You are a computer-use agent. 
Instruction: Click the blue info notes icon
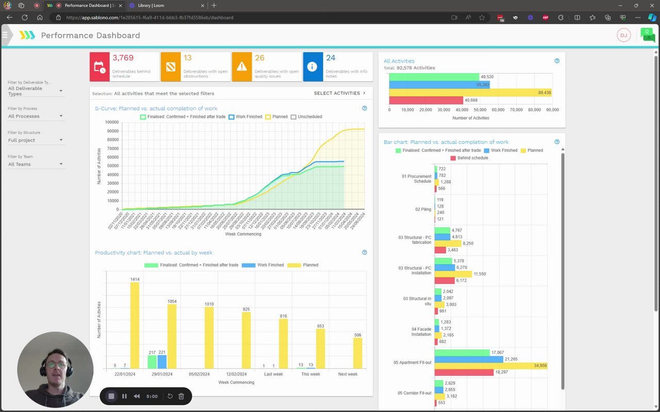pos(313,67)
